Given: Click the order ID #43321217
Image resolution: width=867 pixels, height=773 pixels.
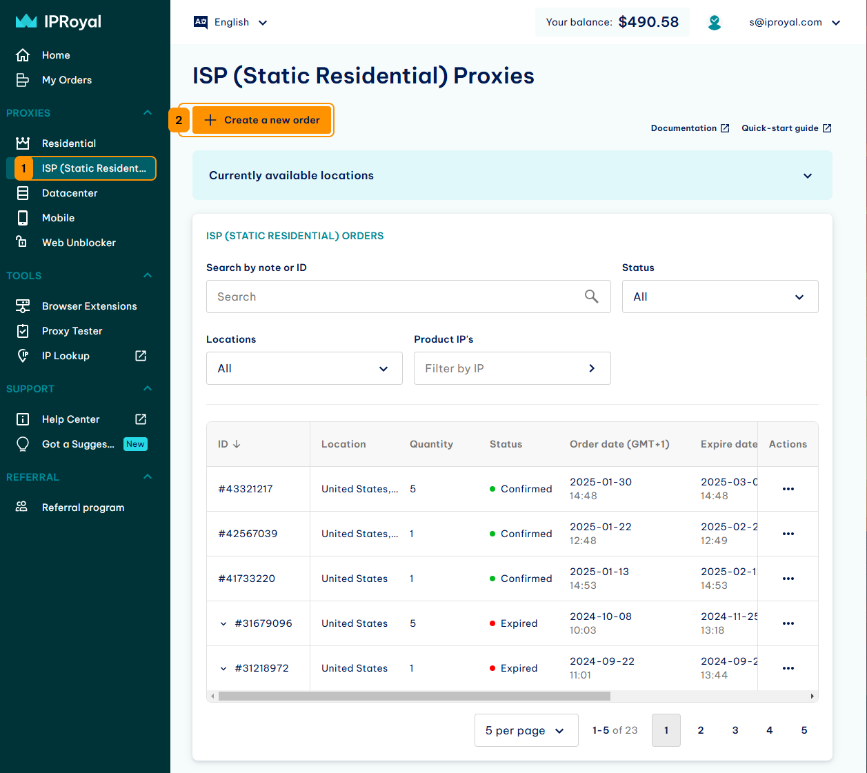Looking at the screenshot, I should pyautogui.click(x=246, y=489).
